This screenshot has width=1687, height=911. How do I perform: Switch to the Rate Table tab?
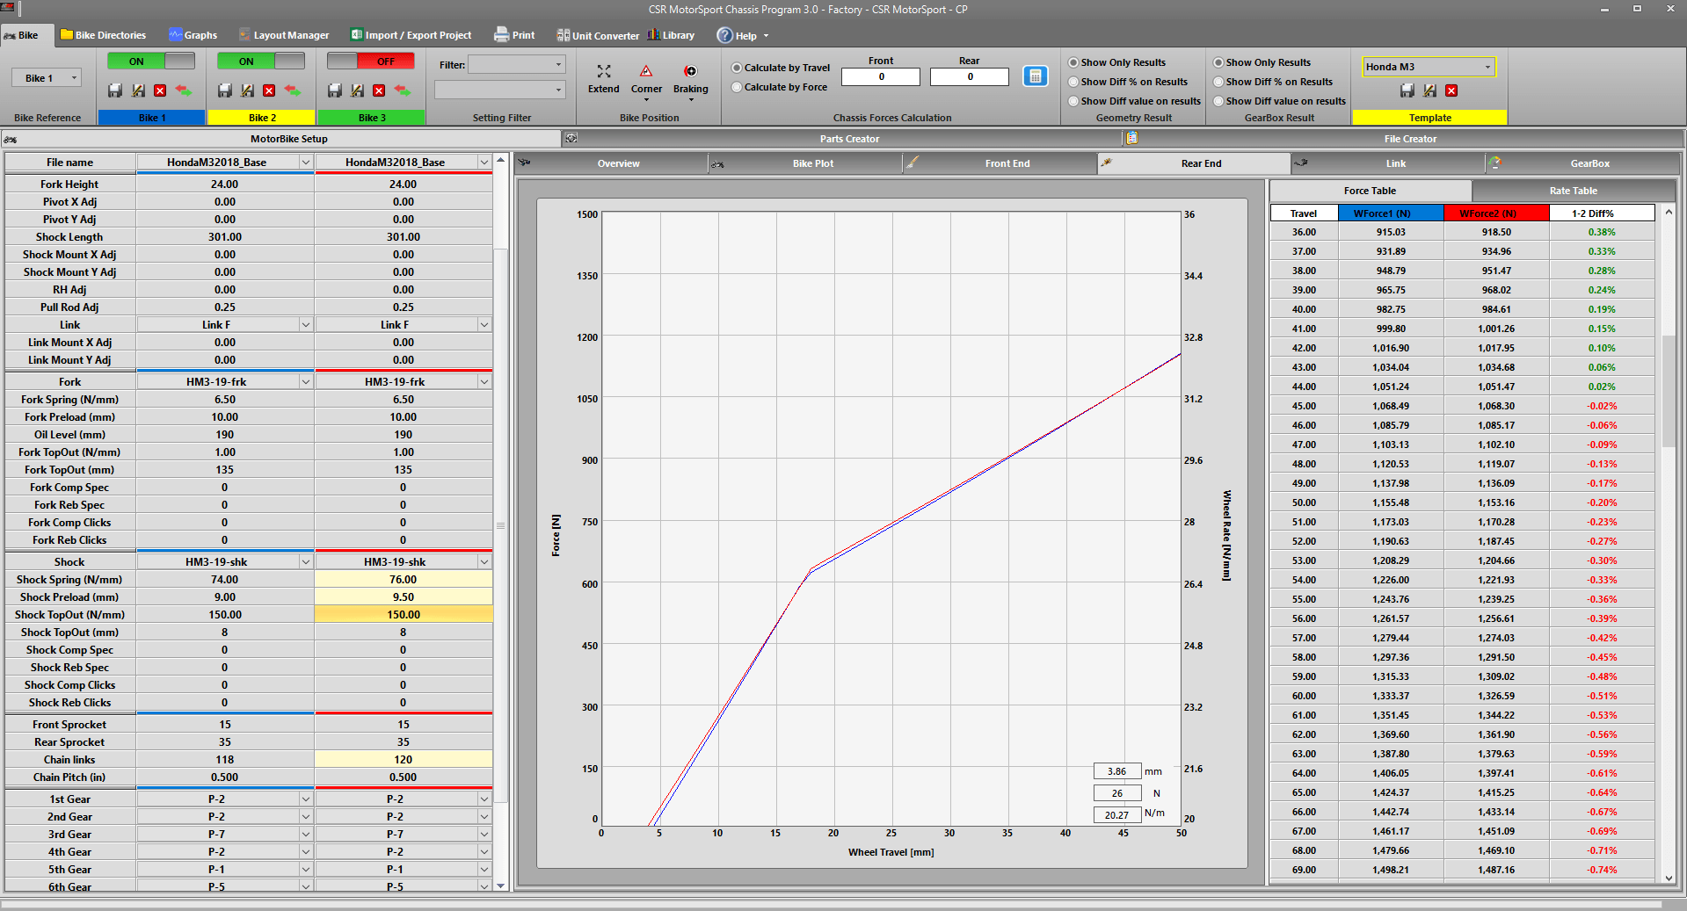pos(1573,191)
